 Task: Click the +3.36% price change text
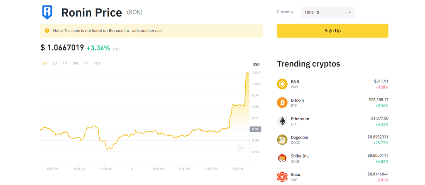tap(98, 48)
